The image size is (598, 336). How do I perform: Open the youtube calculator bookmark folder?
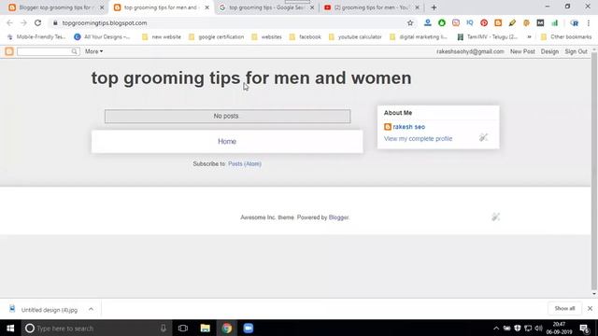pyautogui.click(x=355, y=37)
